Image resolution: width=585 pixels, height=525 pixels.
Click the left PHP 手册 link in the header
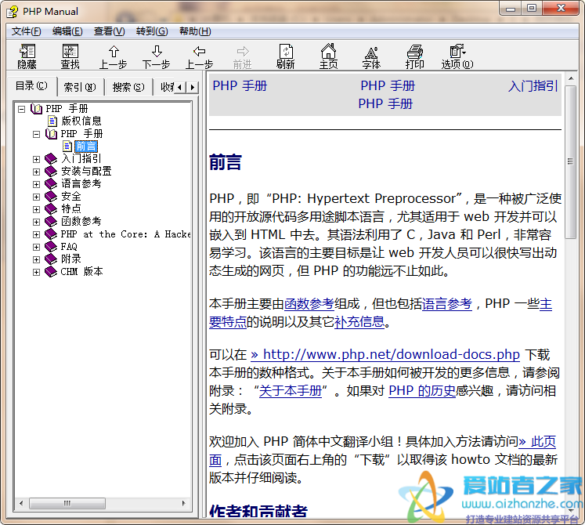240,86
